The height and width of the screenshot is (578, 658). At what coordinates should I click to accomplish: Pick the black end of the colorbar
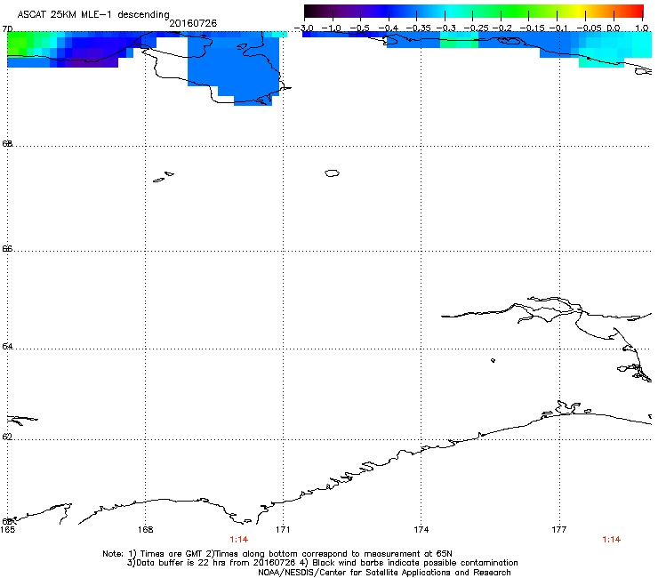tap(309, 12)
